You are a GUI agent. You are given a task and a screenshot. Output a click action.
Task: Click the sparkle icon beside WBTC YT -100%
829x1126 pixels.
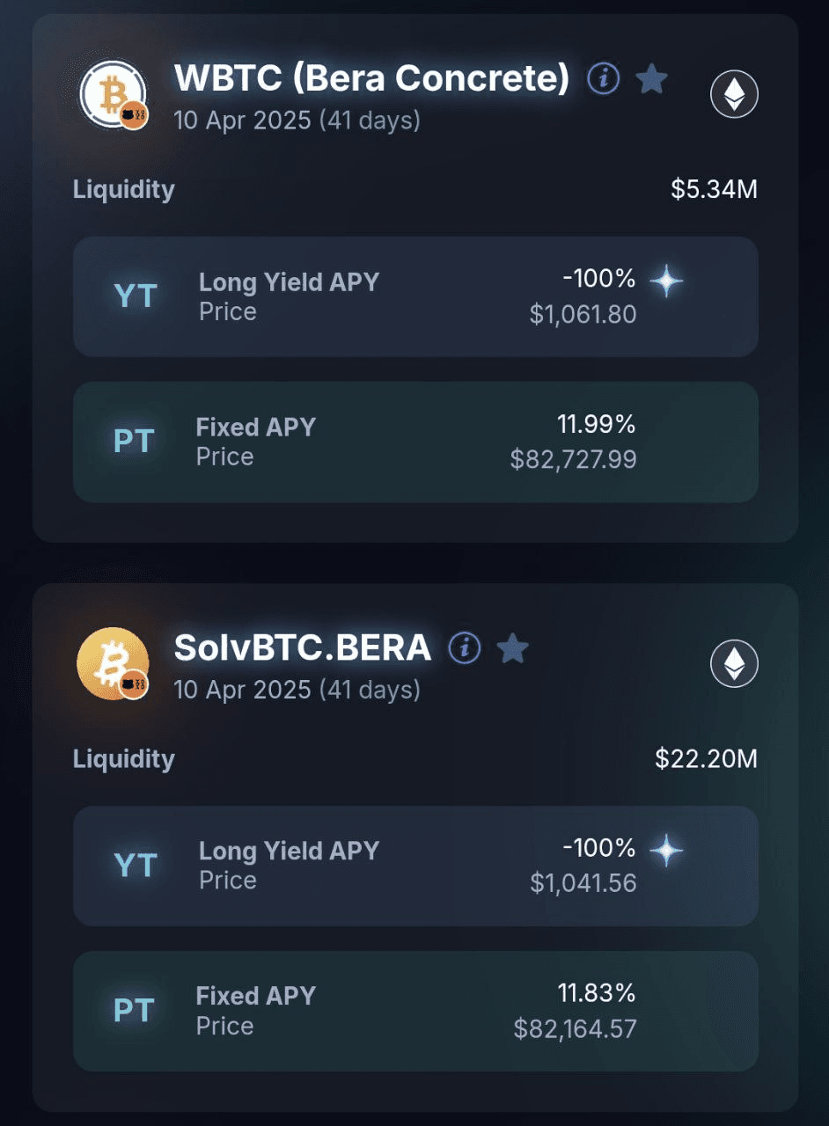click(666, 281)
